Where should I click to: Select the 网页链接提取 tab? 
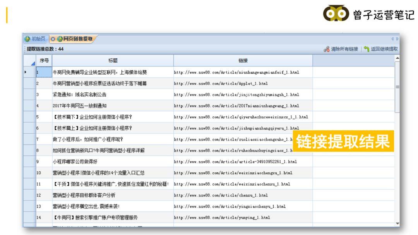(75, 39)
